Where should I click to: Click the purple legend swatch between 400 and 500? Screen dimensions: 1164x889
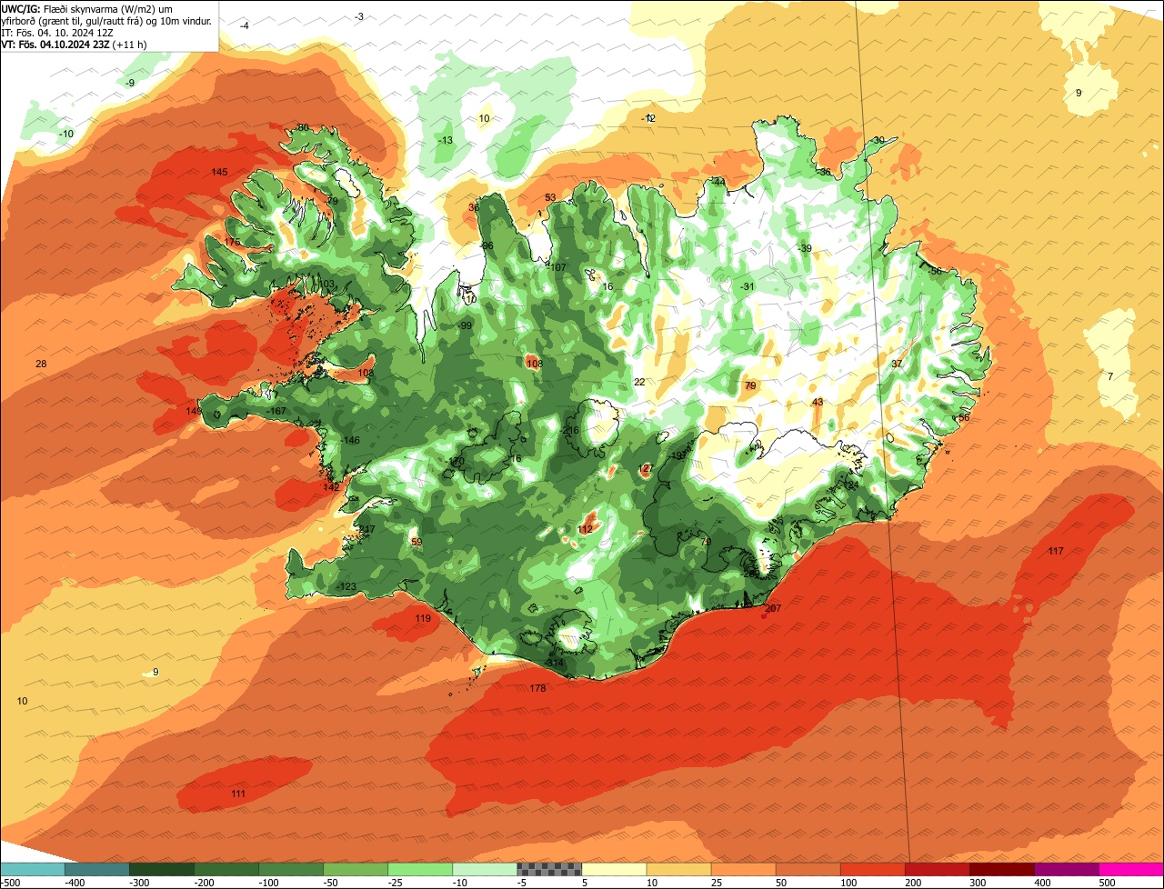[x=1067, y=869]
